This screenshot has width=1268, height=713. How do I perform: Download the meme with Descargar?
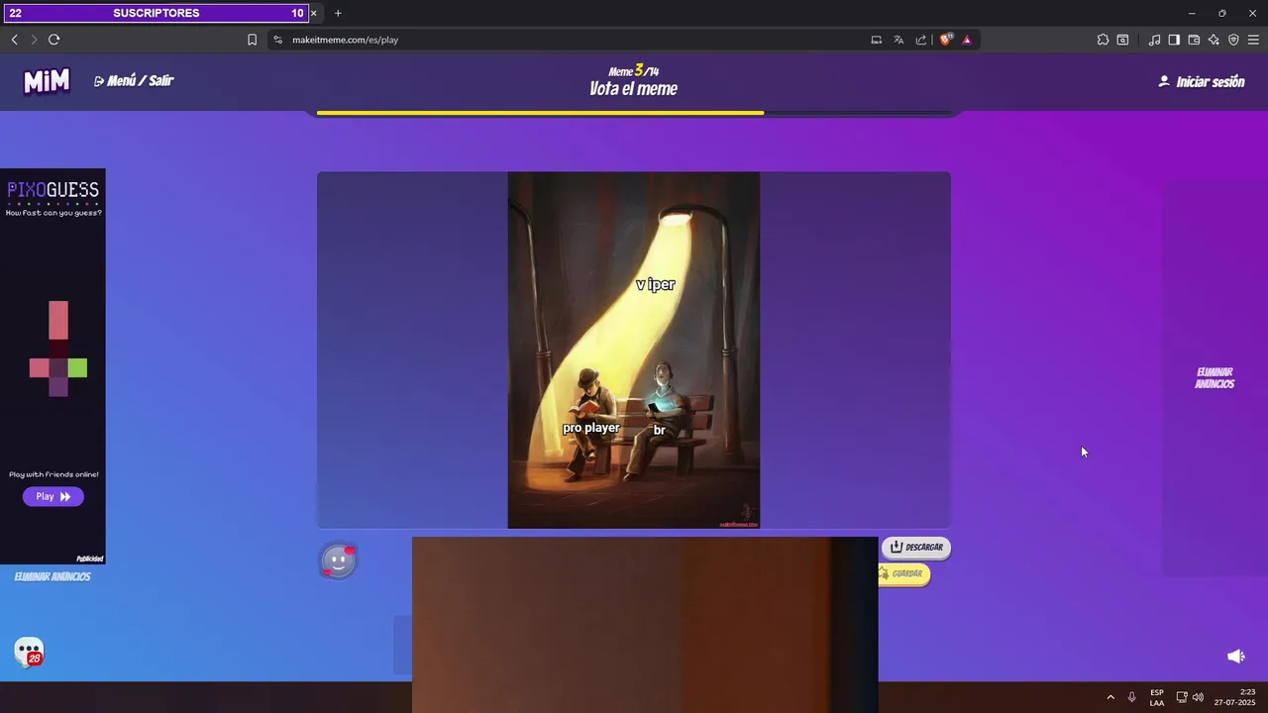tap(916, 547)
